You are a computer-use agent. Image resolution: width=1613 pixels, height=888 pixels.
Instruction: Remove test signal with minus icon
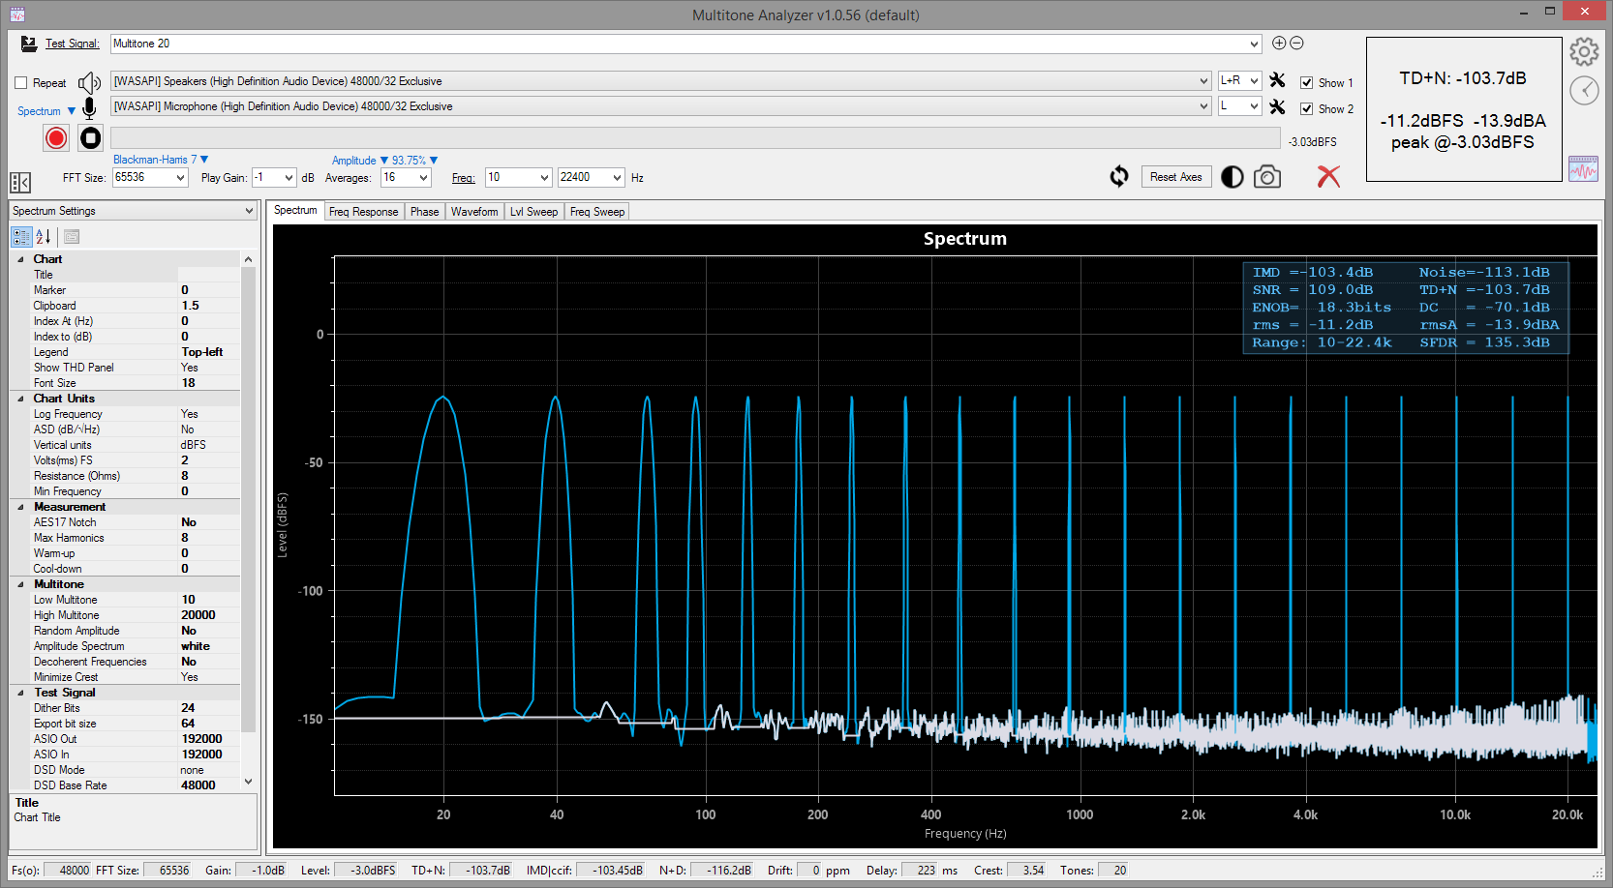[x=1296, y=44]
